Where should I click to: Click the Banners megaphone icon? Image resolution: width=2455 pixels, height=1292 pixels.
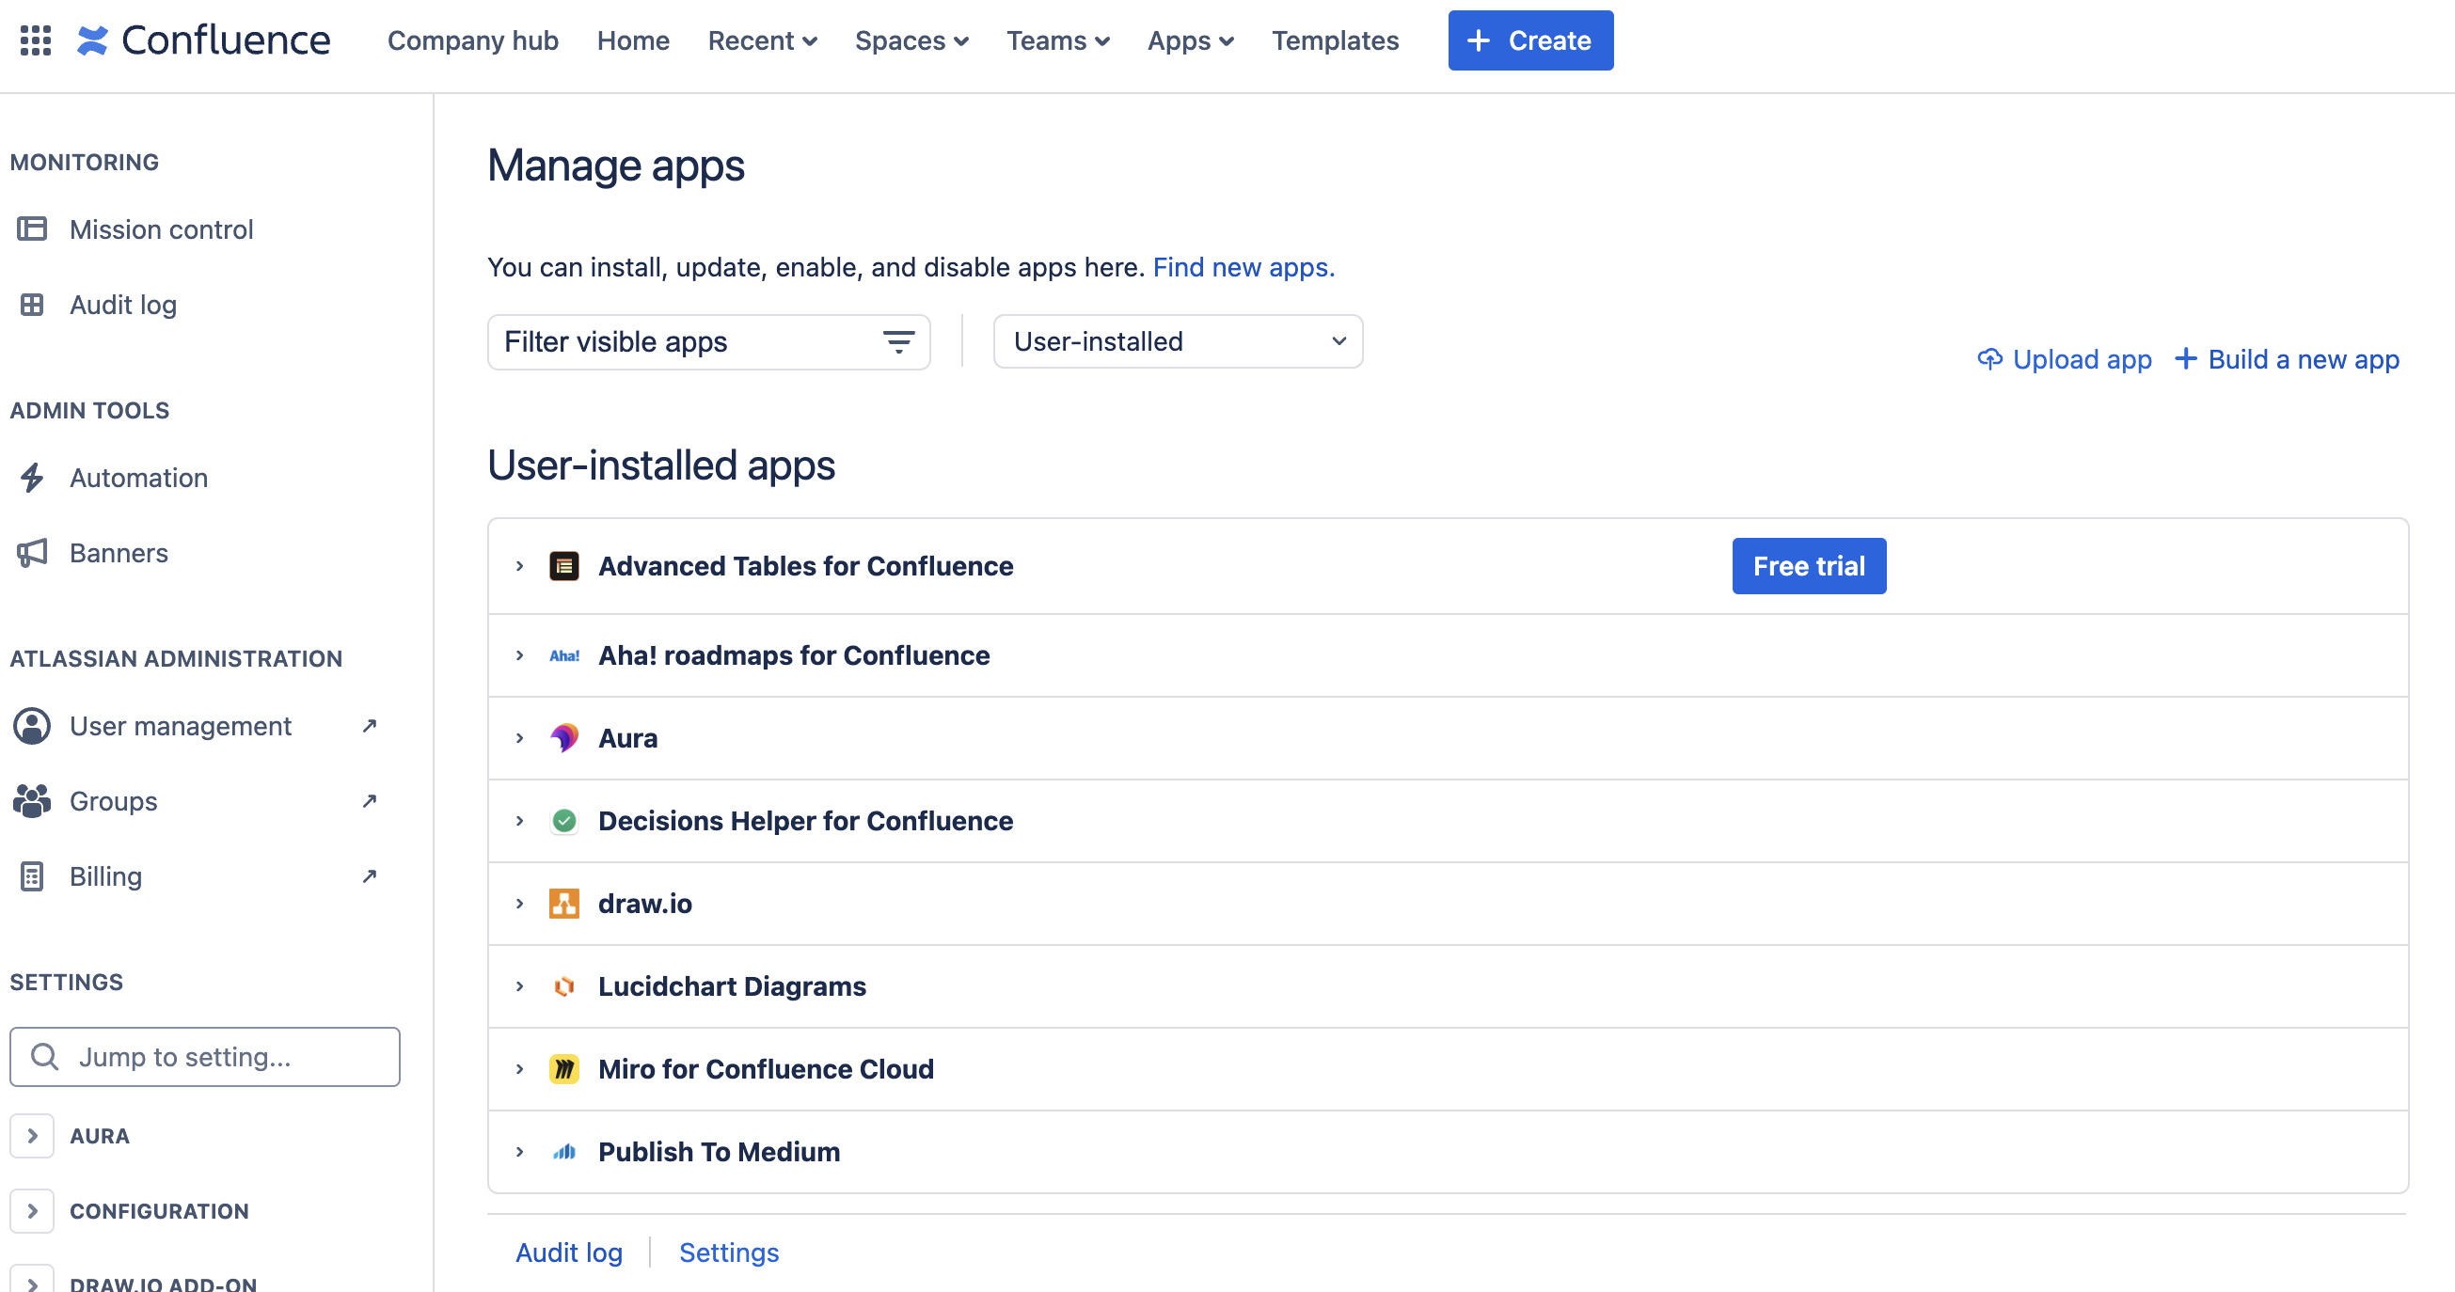pos(31,553)
